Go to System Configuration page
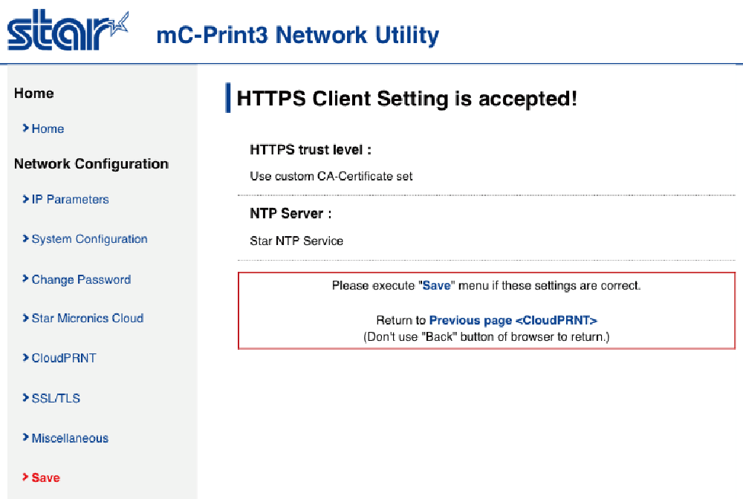743x499 pixels. coord(90,239)
